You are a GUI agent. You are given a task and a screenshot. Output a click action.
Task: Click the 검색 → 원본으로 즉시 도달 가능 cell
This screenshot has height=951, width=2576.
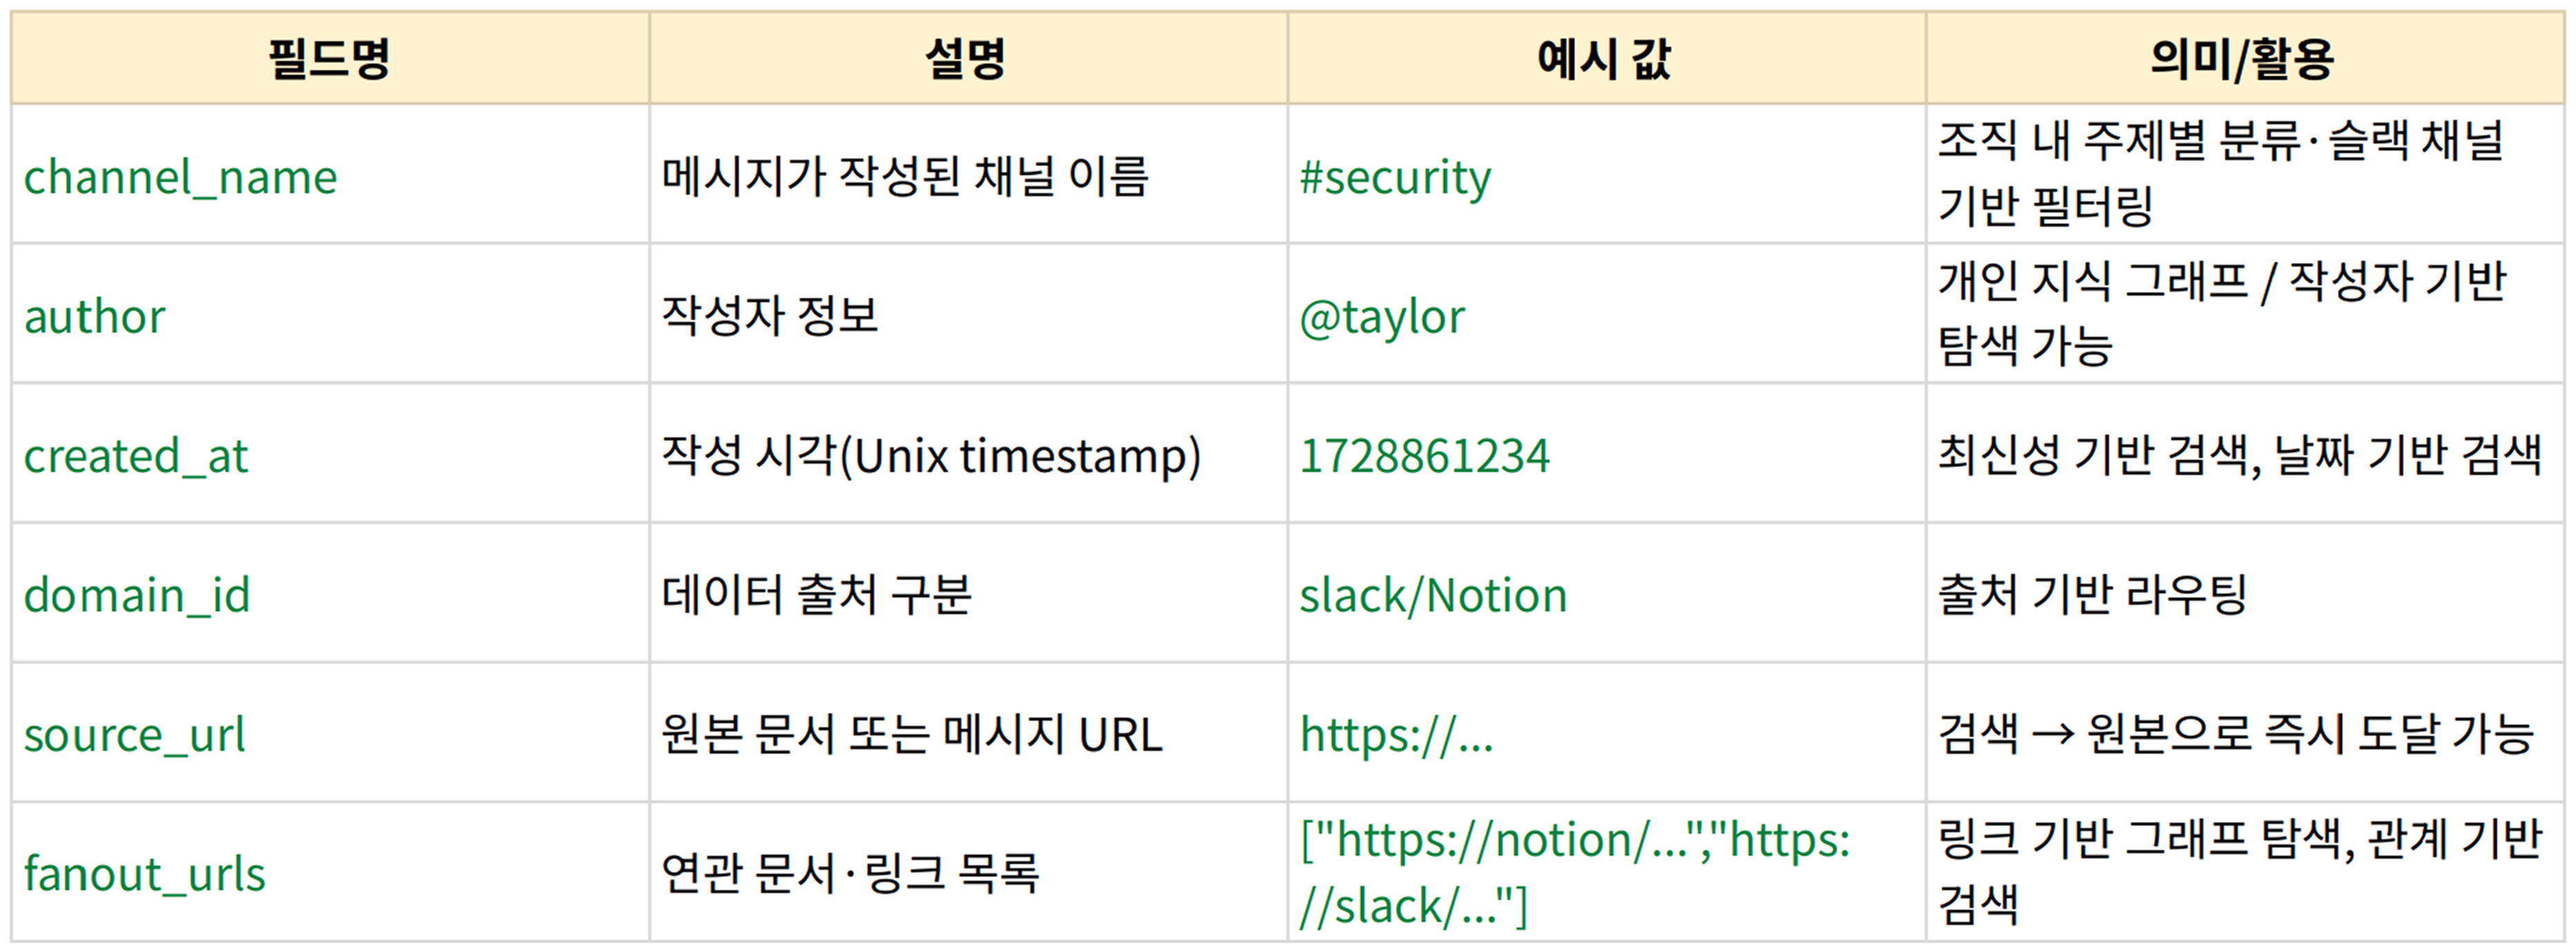click(x=2235, y=736)
